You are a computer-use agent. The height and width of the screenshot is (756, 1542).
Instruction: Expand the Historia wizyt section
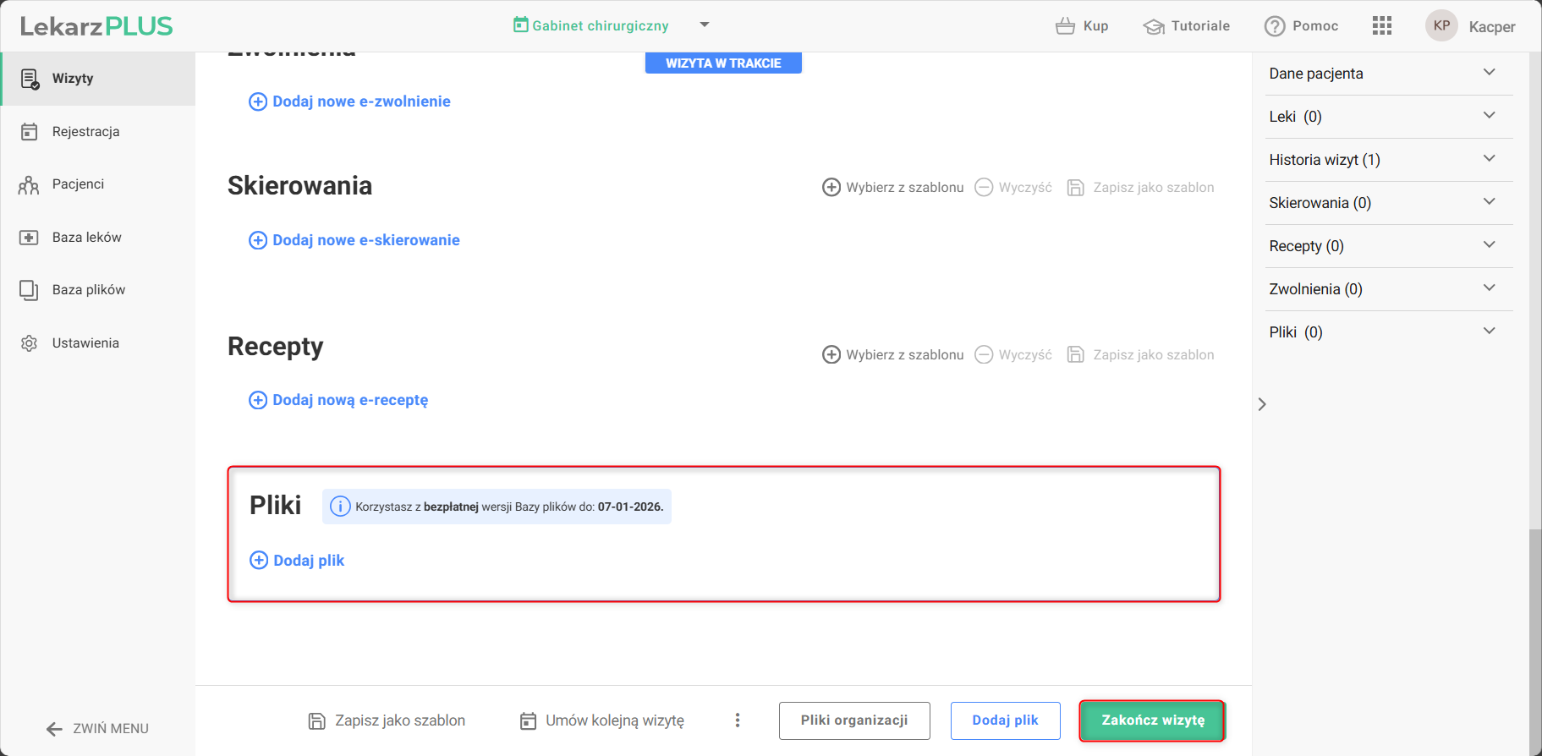(x=1489, y=159)
